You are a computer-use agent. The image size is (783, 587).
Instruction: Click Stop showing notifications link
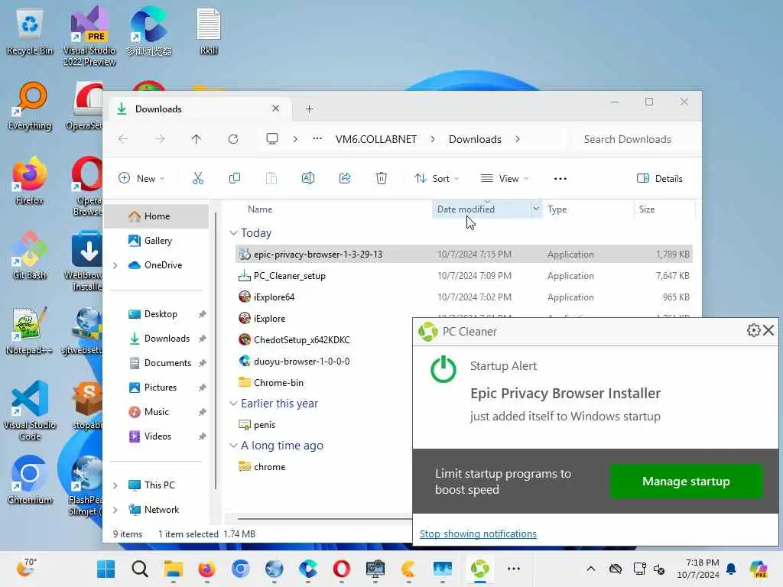click(x=478, y=533)
